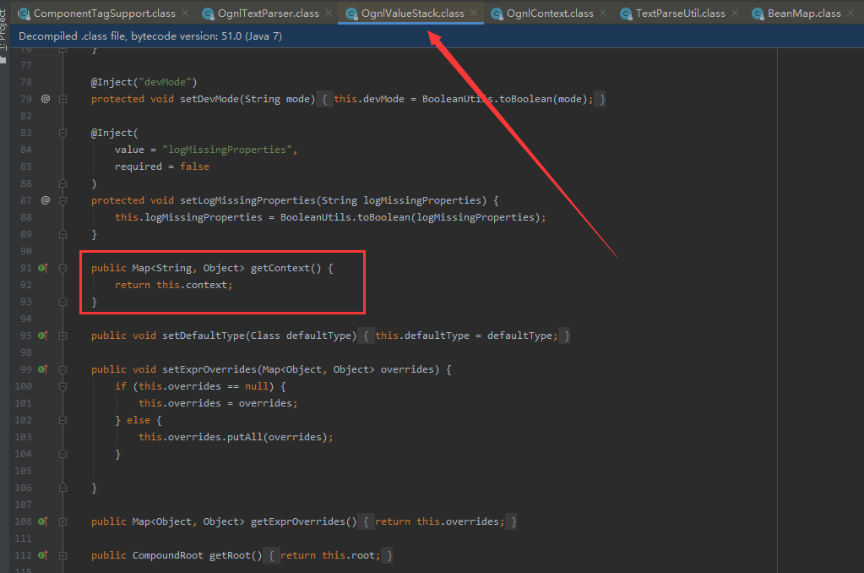Image resolution: width=864 pixels, height=573 pixels.
Task: Click 'return this.context;' on line 92
Action: pyautogui.click(x=174, y=285)
